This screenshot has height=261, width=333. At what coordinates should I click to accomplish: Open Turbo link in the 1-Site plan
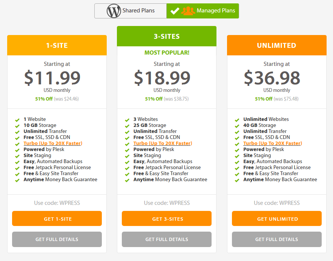coord(53,143)
